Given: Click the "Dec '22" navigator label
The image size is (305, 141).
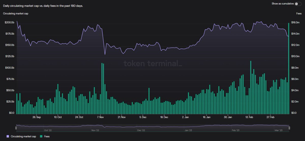Looking at the screenshot, I should (x=141, y=131).
